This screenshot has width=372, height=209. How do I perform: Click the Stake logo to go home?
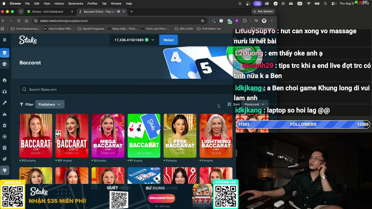28,40
